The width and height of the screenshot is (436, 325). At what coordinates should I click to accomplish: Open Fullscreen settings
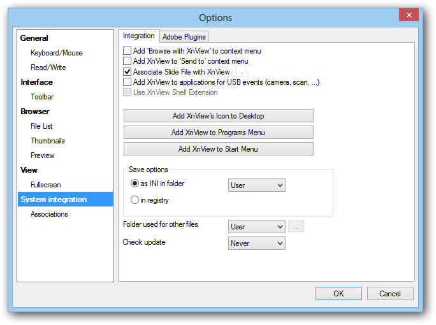tap(46, 185)
